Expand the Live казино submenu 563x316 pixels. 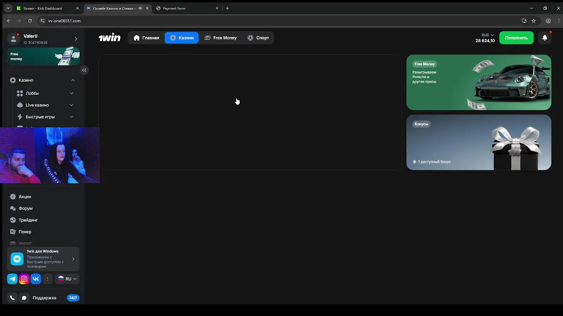[71, 105]
